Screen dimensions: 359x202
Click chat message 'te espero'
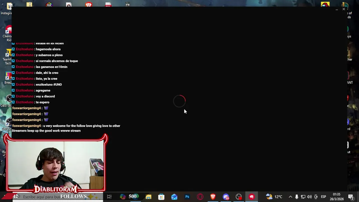coord(43,102)
